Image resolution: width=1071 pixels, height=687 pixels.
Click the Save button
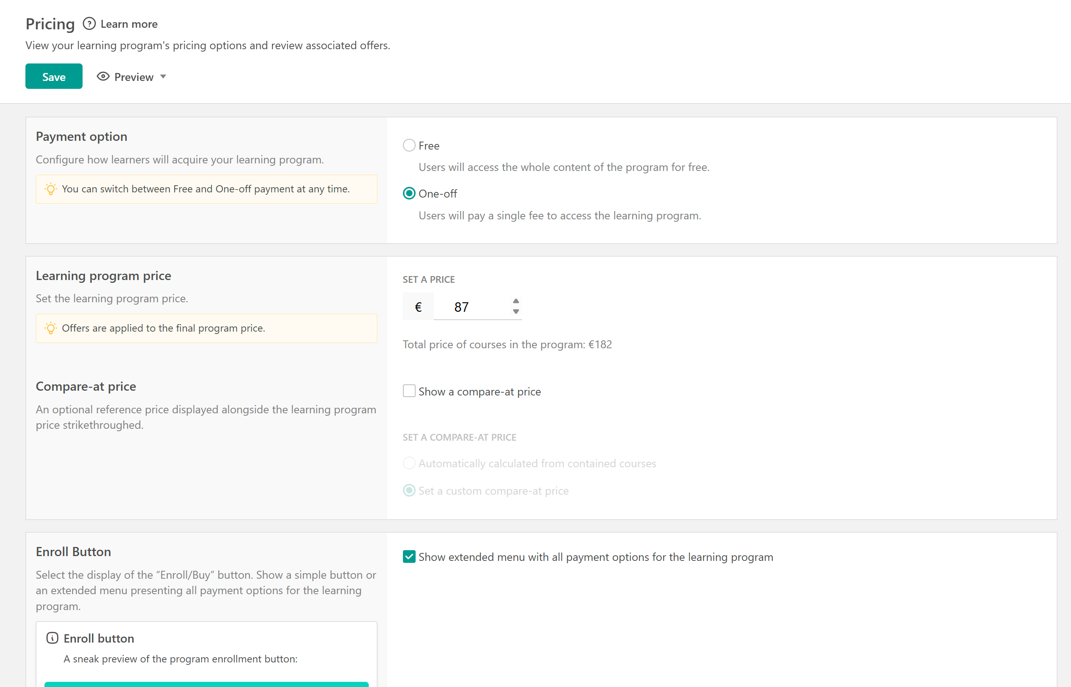(x=54, y=77)
